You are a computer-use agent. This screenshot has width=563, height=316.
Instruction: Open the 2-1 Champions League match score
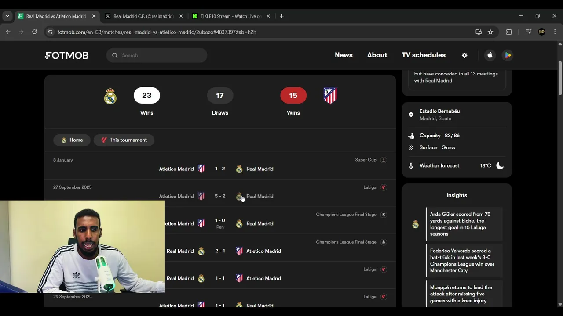pyautogui.click(x=220, y=251)
